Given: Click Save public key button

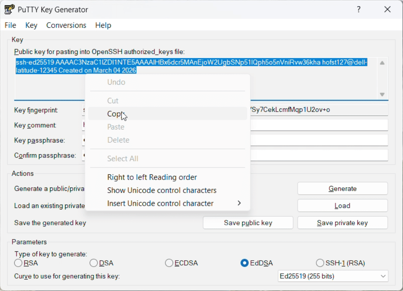Looking at the screenshot, I should (248, 223).
